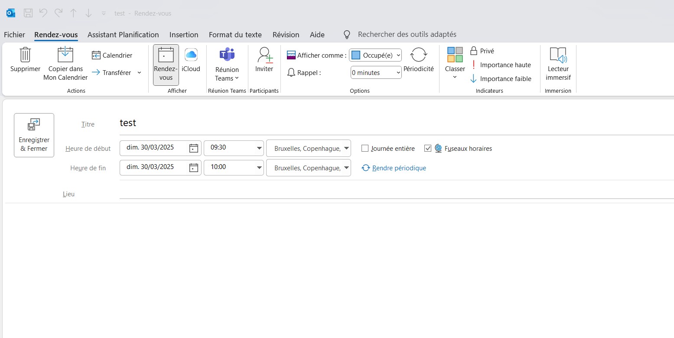
Task: Expand the Classer dropdown chevron
Action: [x=455, y=78]
